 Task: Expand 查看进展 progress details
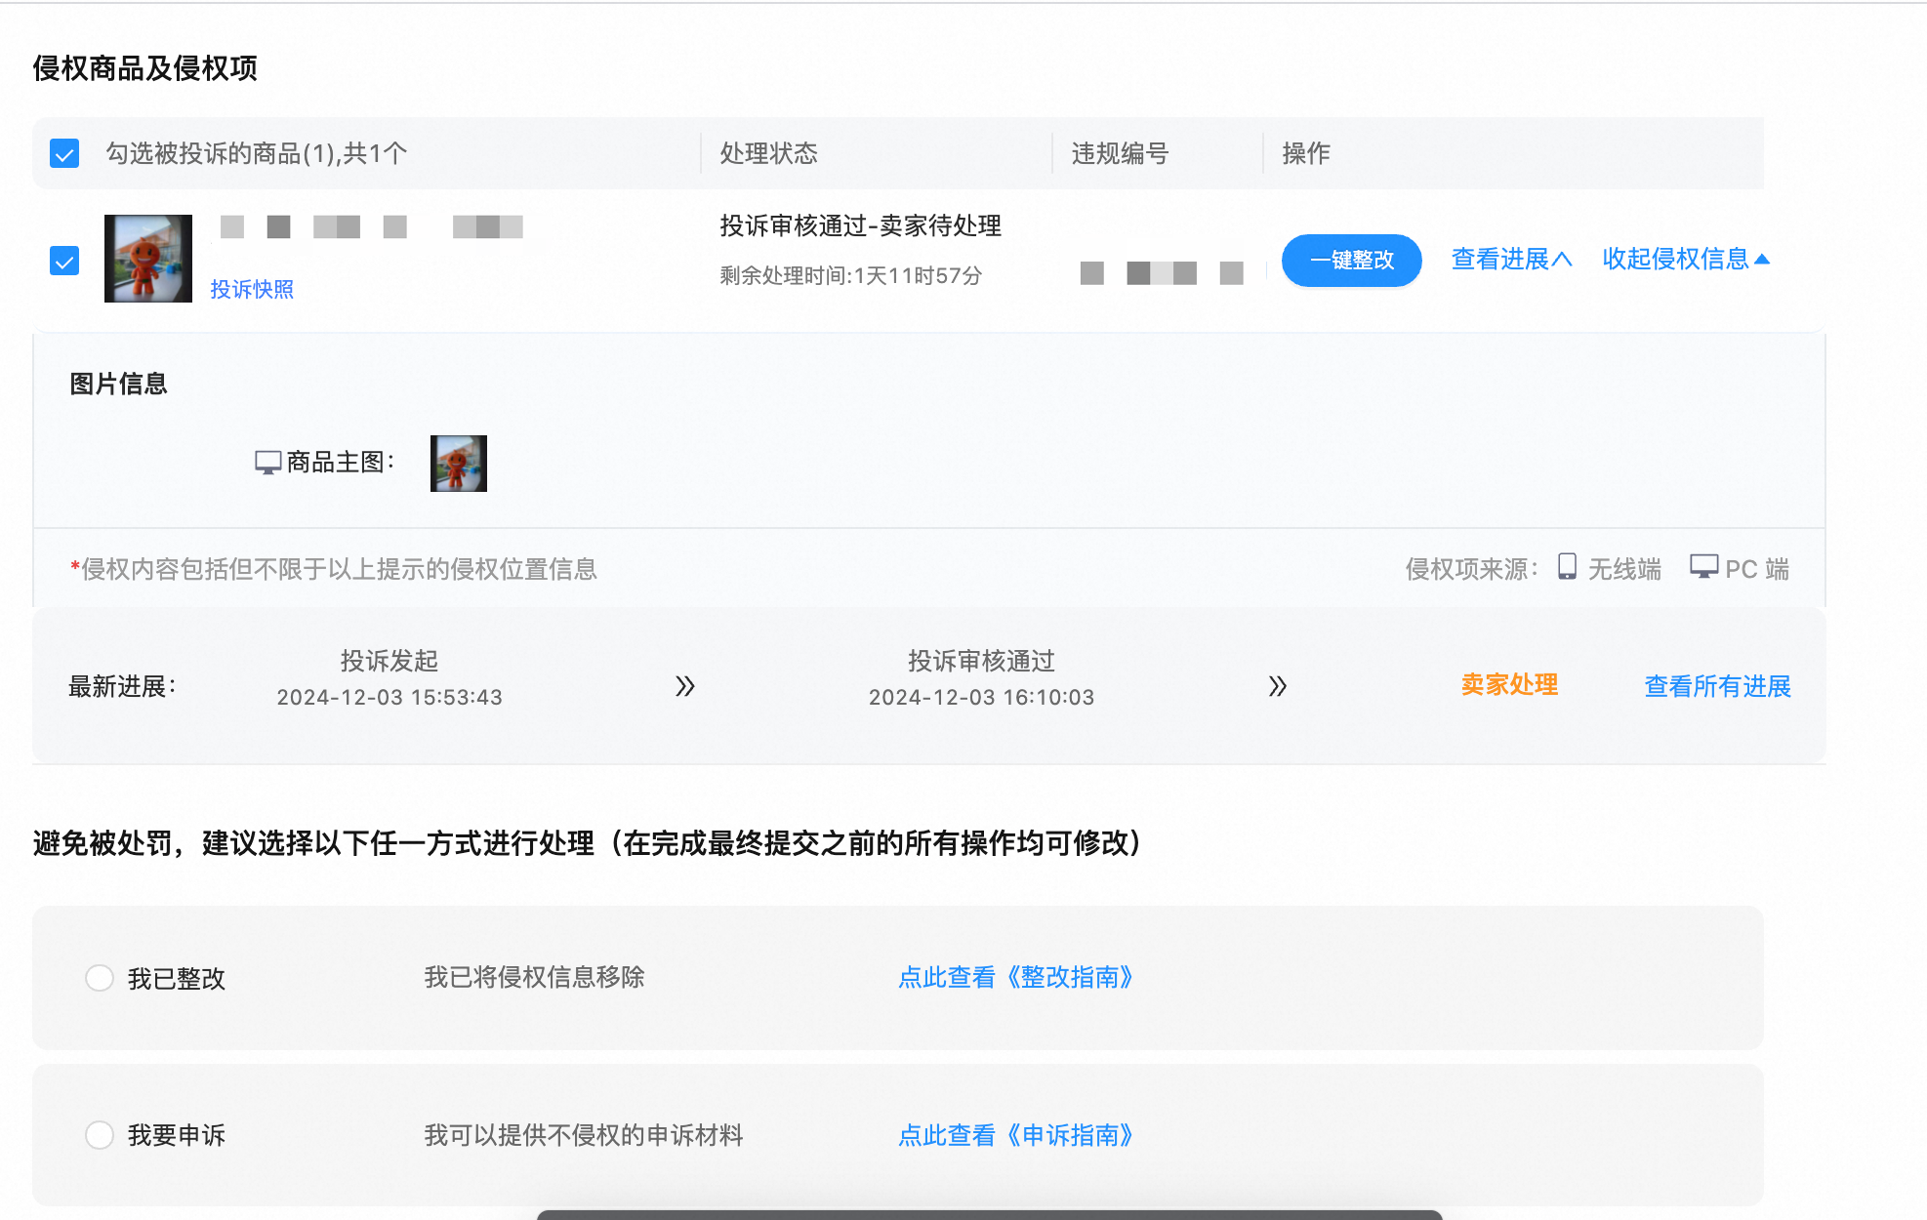click(x=1511, y=259)
